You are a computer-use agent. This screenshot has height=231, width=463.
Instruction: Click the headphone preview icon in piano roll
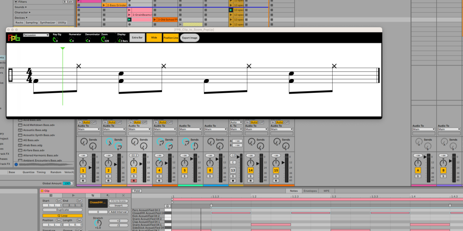(168, 205)
